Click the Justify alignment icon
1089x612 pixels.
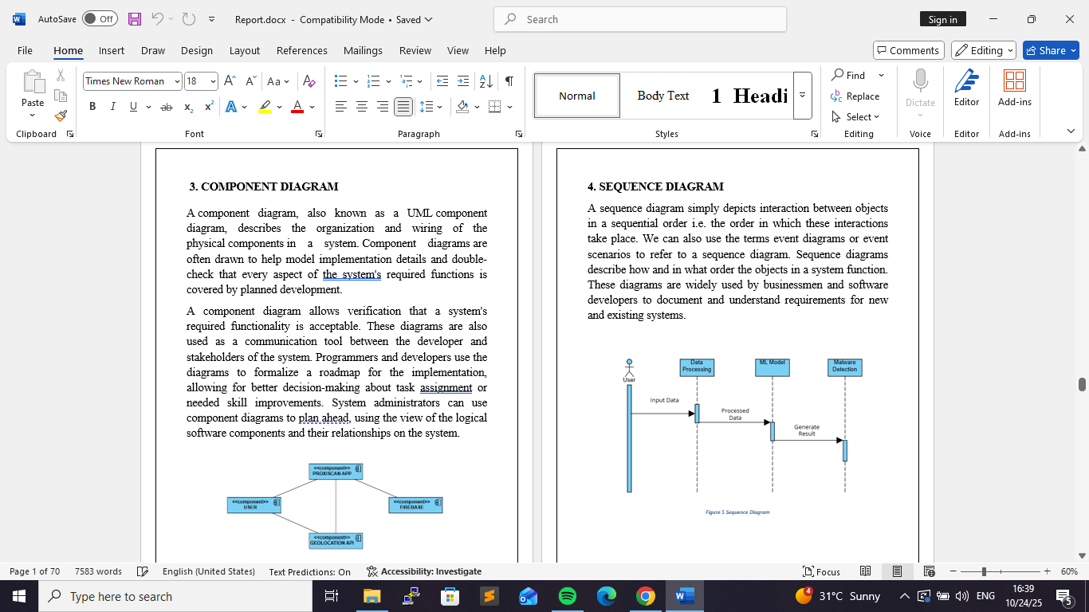[403, 107]
